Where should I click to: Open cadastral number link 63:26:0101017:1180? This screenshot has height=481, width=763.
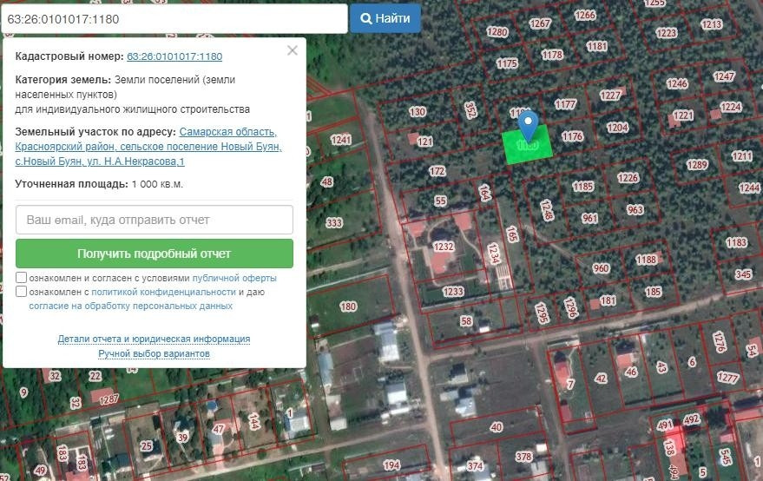174,56
